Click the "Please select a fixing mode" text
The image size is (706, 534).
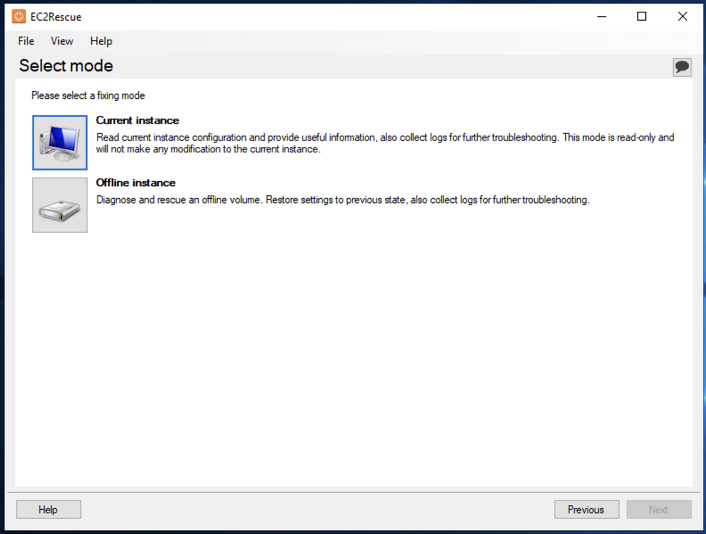(88, 95)
